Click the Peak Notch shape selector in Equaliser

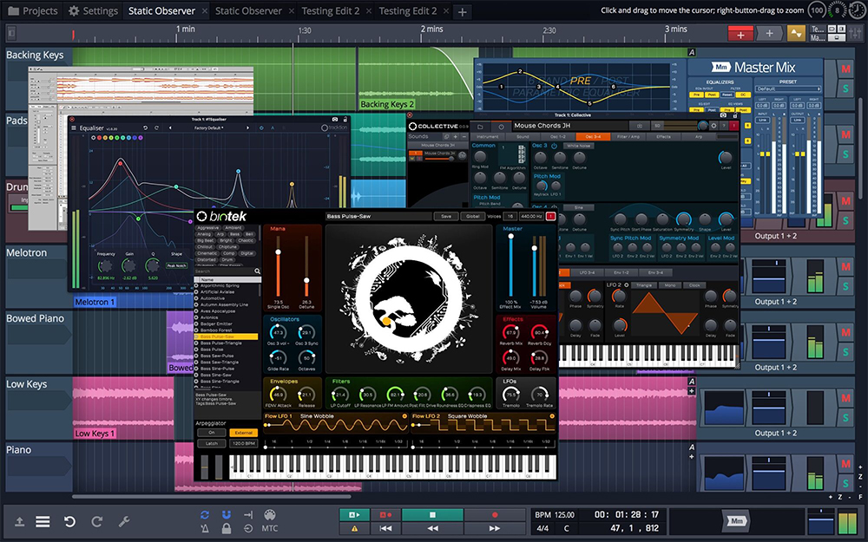click(x=176, y=265)
